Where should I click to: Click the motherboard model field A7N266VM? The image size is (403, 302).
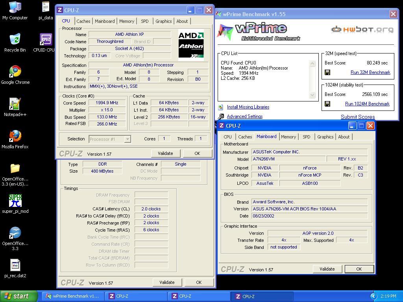[x=289, y=159]
